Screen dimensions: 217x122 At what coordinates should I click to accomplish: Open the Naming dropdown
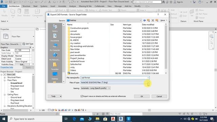coord(109,88)
